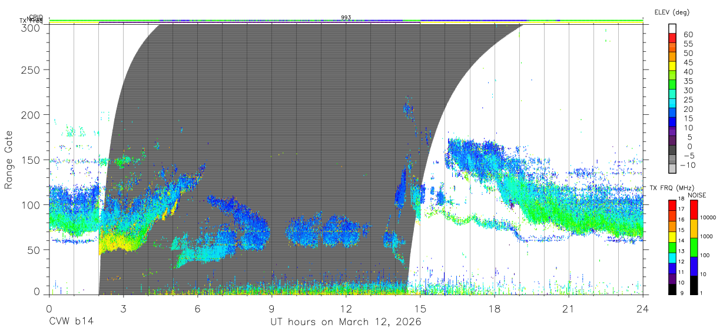This screenshot has height=334, width=723.
Task: Select the red swatch beside ELEV value 60
Action: click(672, 37)
